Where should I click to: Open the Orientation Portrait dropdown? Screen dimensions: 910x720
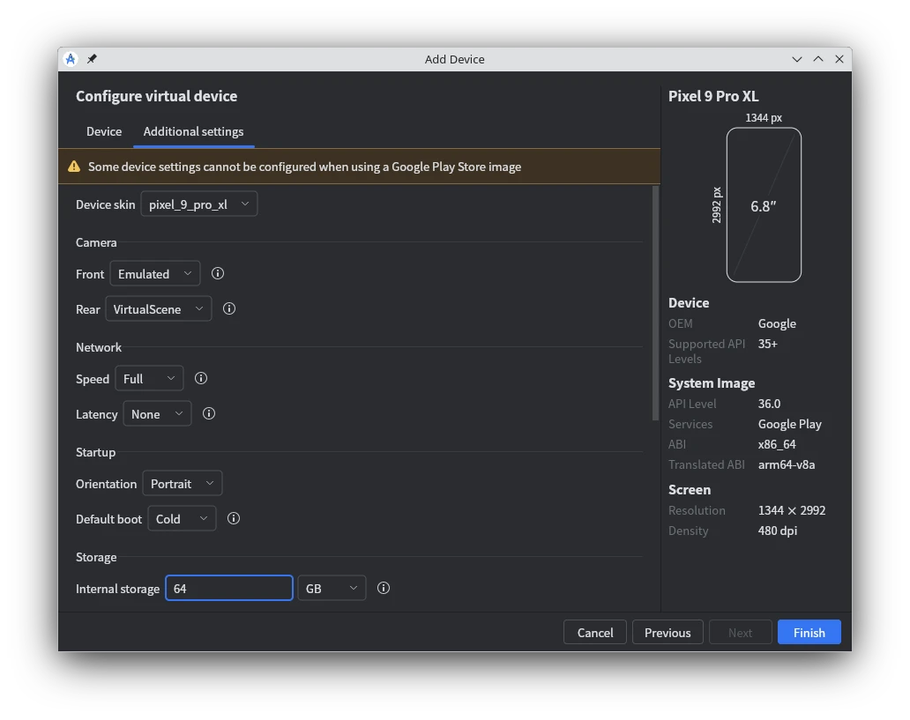click(x=182, y=484)
